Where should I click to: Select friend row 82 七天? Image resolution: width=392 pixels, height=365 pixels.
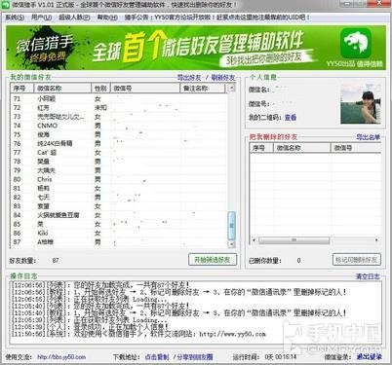[119, 198]
